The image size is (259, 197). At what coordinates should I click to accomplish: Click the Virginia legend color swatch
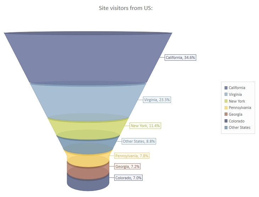[x=226, y=94]
